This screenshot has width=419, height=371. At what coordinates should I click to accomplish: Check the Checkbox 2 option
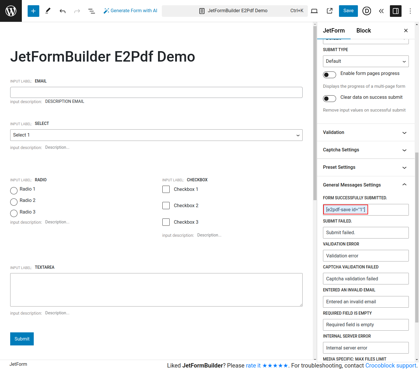166,206
